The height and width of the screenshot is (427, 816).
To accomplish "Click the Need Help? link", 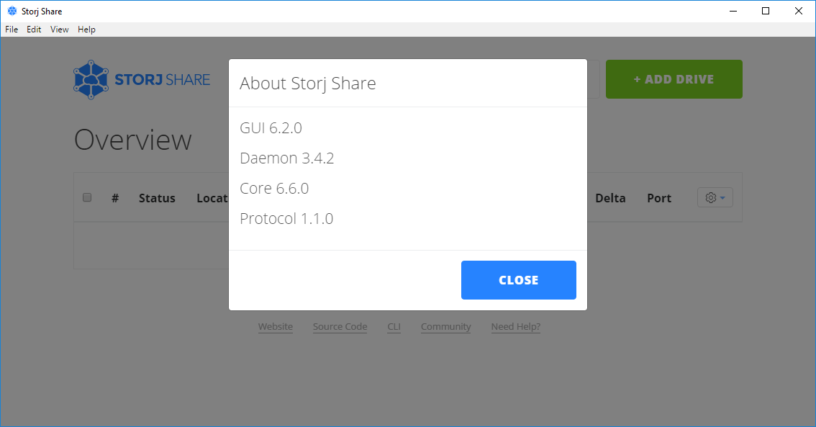I will 515,326.
